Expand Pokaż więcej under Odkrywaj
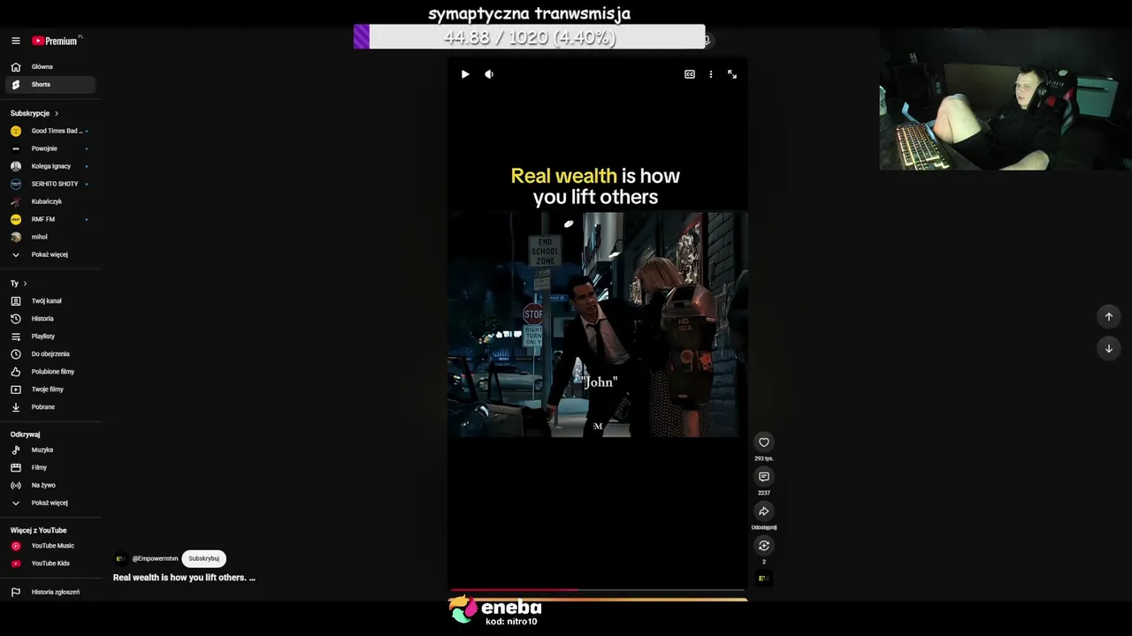This screenshot has width=1132, height=636. pos(50,503)
